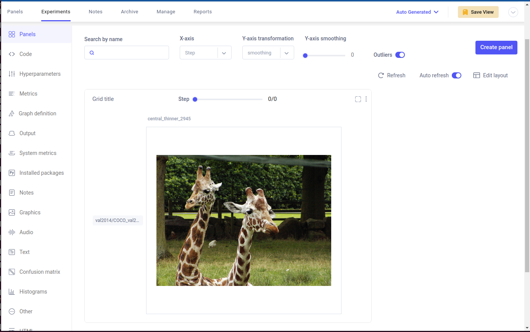Expand the image grid to fullscreen
Image resolution: width=530 pixels, height=332 pixels.
pos(358,99)
